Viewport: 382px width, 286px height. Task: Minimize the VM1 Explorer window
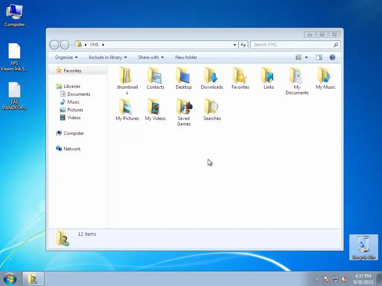click(310, 35)
